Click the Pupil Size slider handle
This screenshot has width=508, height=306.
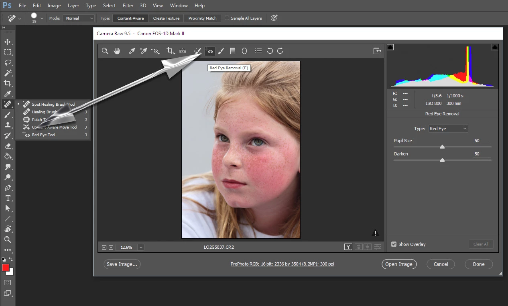click(442, 147)
